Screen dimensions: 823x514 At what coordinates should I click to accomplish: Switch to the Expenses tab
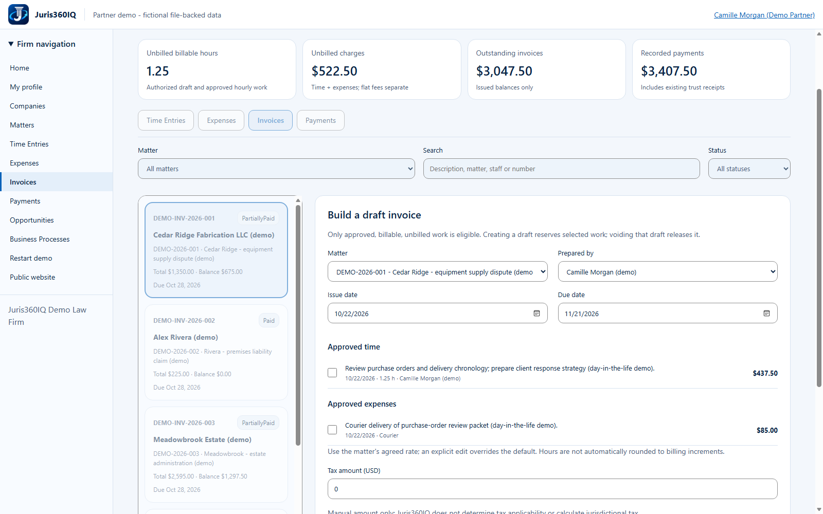[x=221, y=120]
